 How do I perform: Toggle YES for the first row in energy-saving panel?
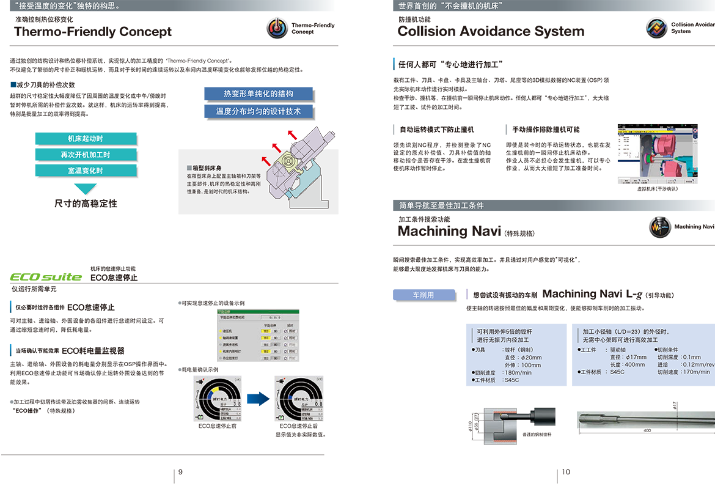point(266,330)
